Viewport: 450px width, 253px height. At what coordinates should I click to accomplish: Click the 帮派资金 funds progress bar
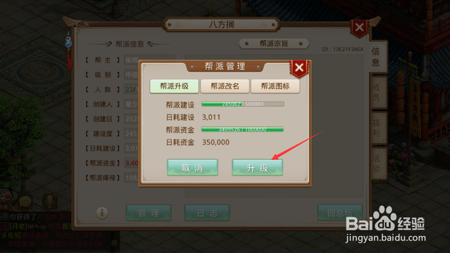[x=243, y=130]
